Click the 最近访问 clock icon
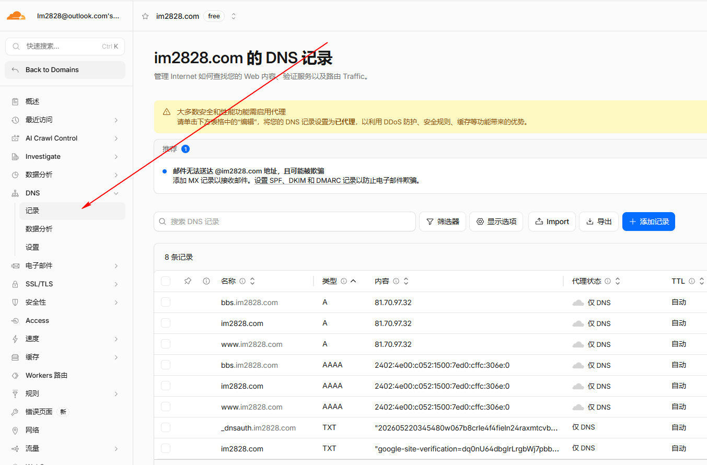This screenshot has height=465, width=707. pyautogui.click(x=15, y=120)
